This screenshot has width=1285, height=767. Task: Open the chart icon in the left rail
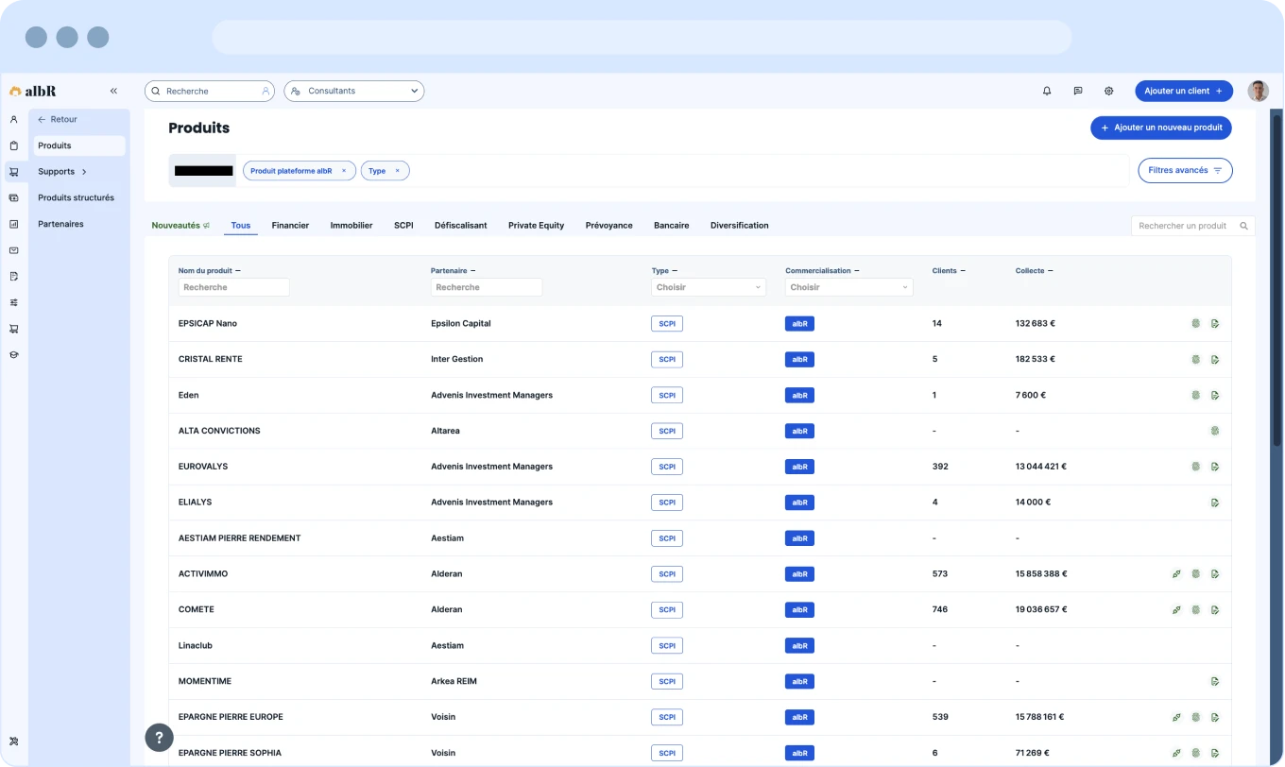click(13, 224)
